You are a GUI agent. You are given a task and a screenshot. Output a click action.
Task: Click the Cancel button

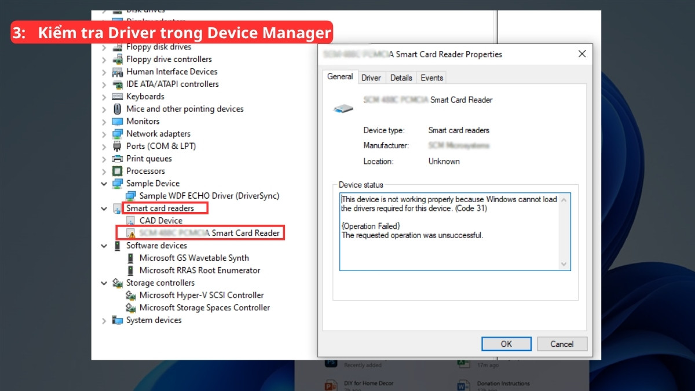[x=562, y=344]
